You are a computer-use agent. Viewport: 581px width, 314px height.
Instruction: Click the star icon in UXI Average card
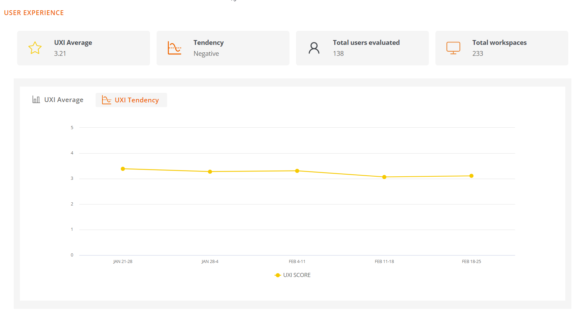tap(35, 48)
